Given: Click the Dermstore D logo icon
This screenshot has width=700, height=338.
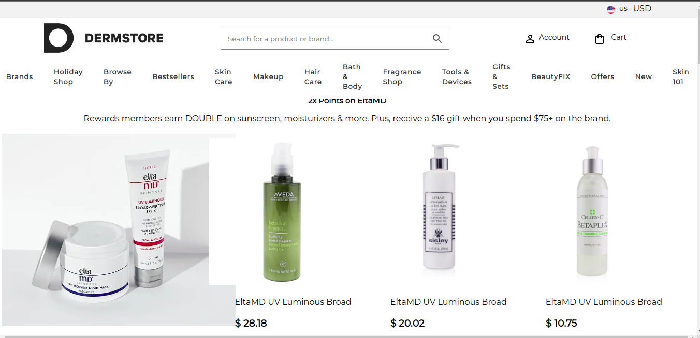Looking at the screenshot, I should [59, 38].
